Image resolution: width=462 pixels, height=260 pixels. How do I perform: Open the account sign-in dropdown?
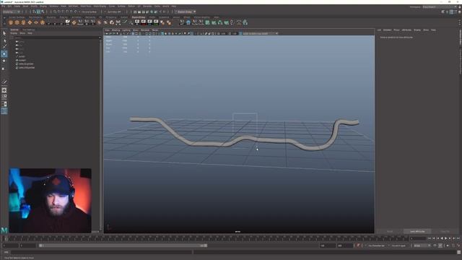185,12
